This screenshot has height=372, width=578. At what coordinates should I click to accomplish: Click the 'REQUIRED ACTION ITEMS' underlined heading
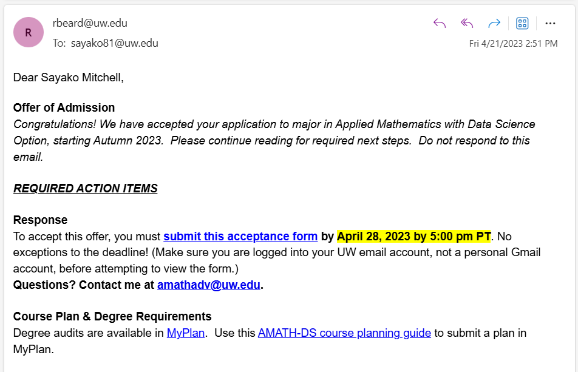point(85,189)
